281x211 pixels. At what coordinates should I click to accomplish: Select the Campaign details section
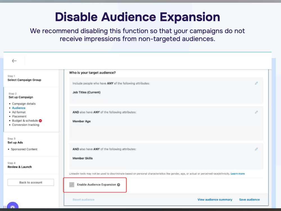point(24,104)
